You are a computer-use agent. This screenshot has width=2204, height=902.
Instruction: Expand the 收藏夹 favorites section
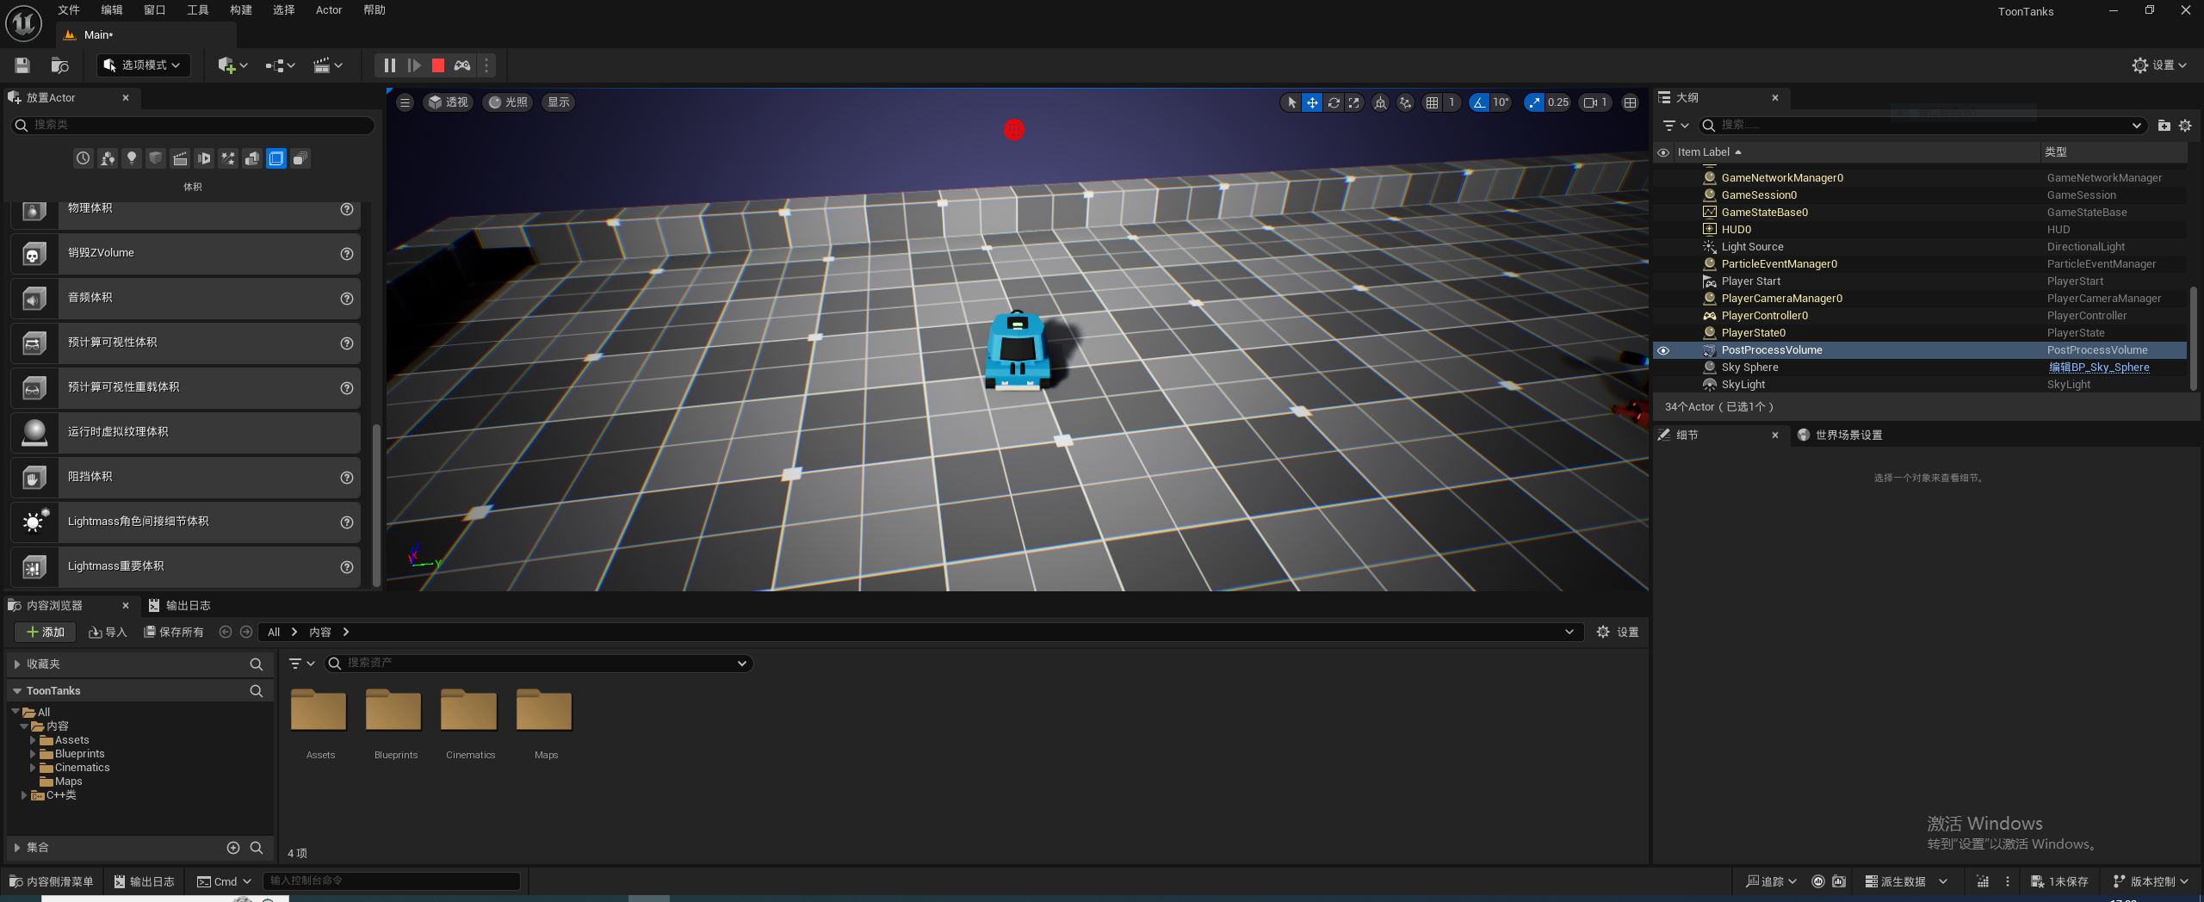click(17, 664)
